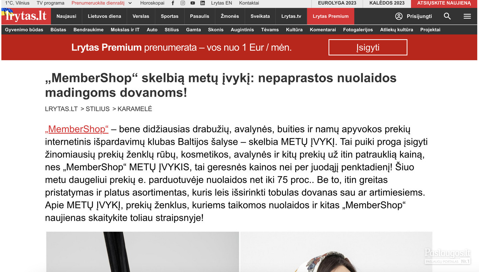Select Sportas menu item
This screenshot has width=479, height=272.
pyautogui.click(x=170, y=16)
